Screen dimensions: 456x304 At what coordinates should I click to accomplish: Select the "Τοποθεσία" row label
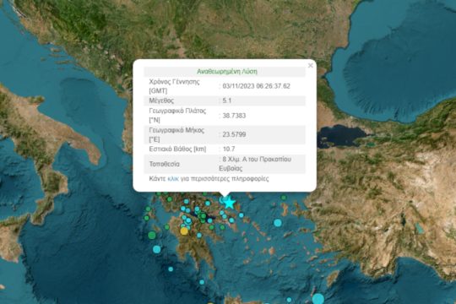point(165,164)
